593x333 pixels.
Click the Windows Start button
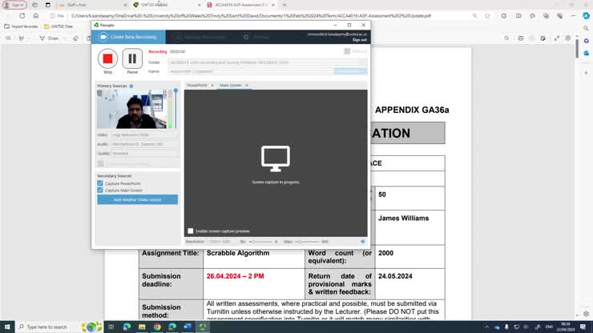(x=8, y=327)
